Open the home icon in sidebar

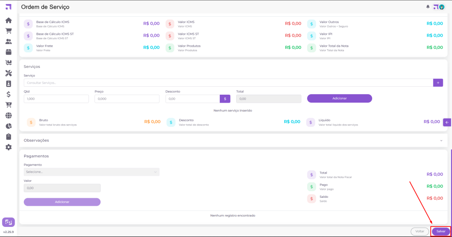8,20
